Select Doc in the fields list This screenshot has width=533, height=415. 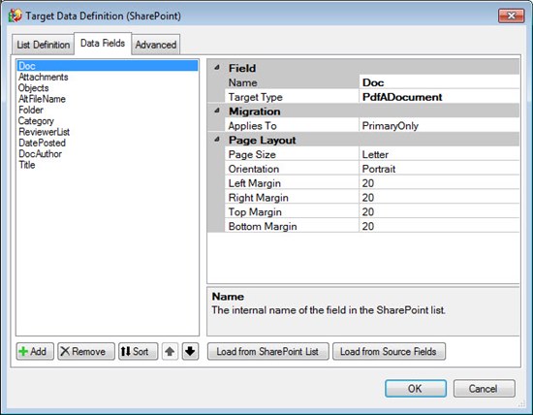[x=108, y=66]
